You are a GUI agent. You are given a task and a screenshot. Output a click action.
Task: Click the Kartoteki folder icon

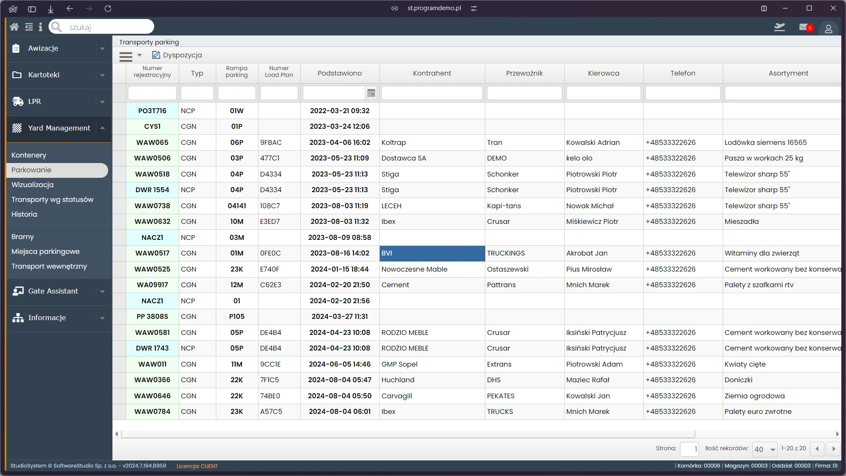coord(17,75)
